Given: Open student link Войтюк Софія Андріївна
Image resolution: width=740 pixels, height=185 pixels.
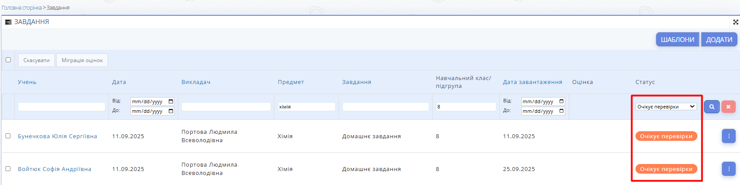Looking at the screenshot, I should 54,169.
